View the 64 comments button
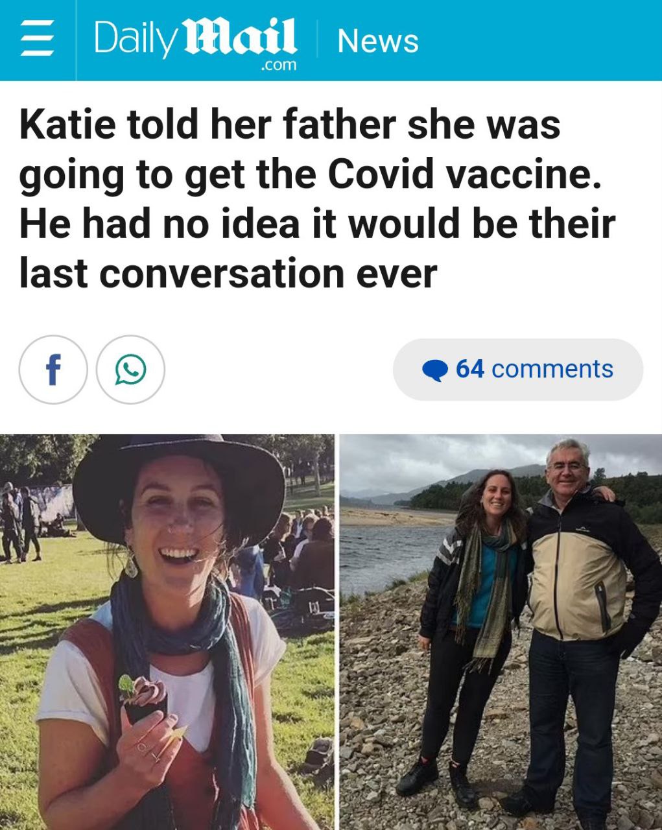Image resolution: width=662 pixels, height=830 pixels. [x=518, y=370]
